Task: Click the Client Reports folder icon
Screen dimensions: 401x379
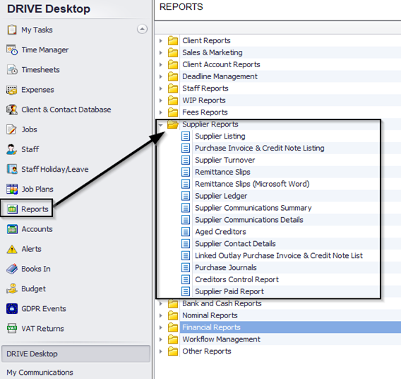Action: click(x=173, y=40)
